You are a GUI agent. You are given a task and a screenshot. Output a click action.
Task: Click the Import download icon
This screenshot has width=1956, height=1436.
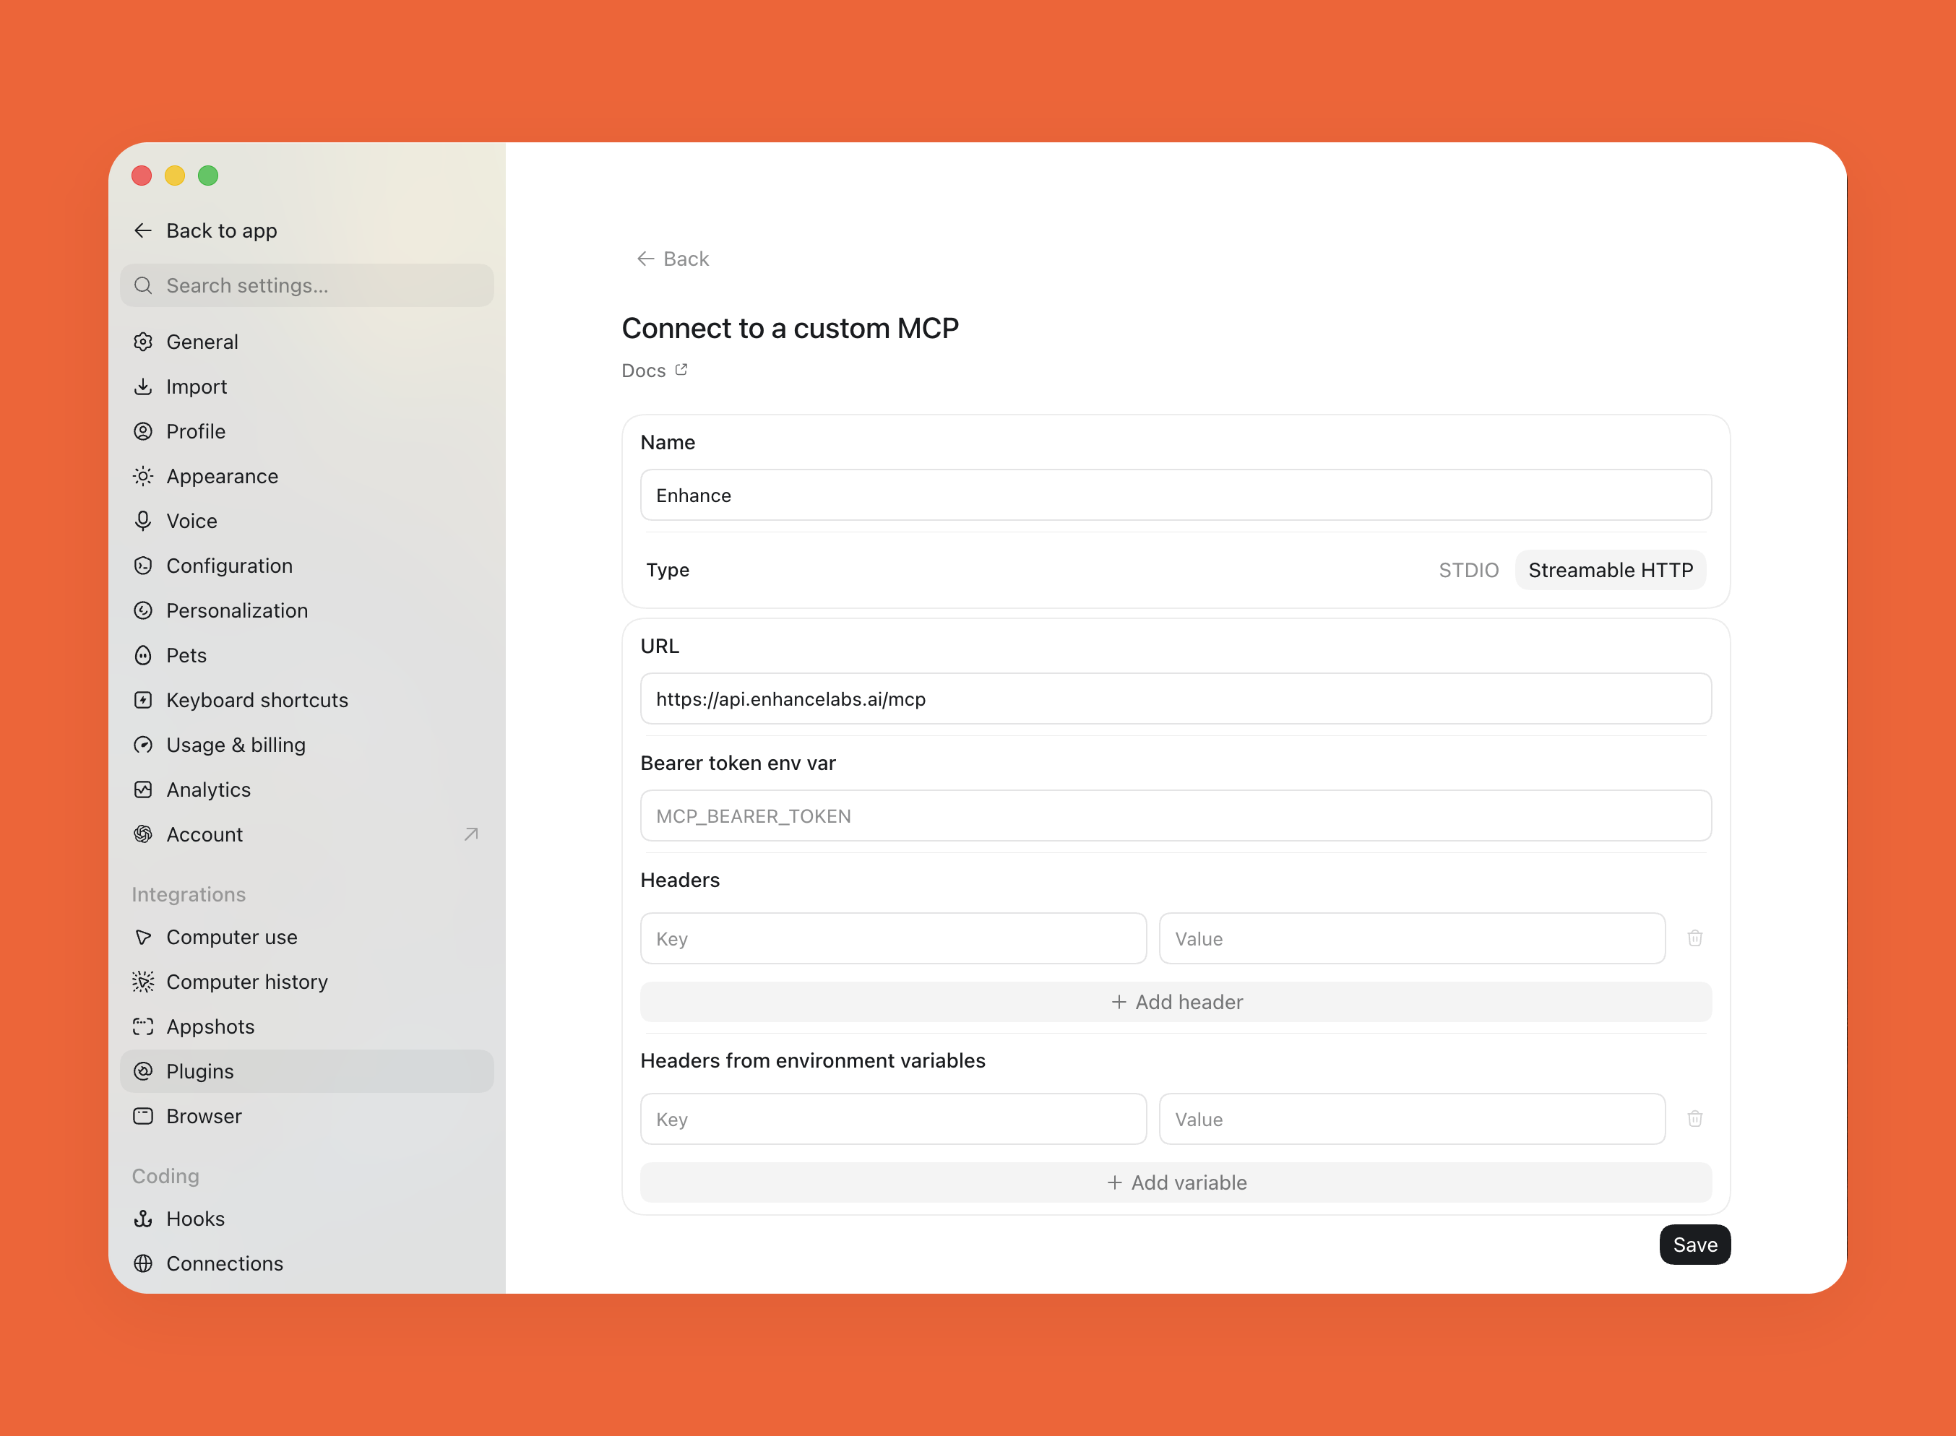click(x=144, y=387)
